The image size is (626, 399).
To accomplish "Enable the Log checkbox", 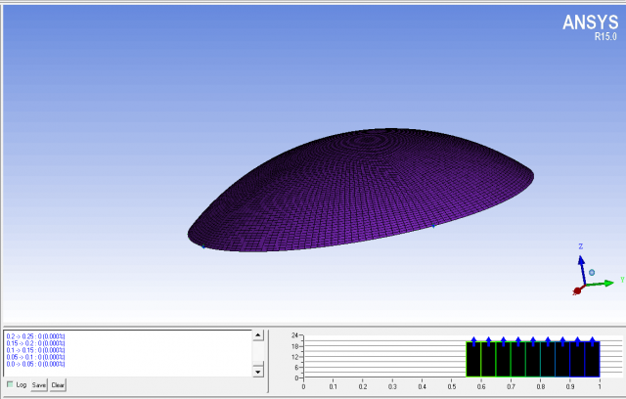I will click(x=10, y=384).
